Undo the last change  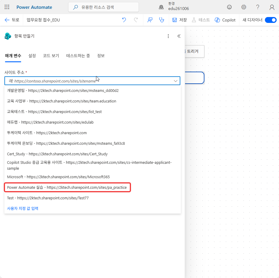point(124,20)
